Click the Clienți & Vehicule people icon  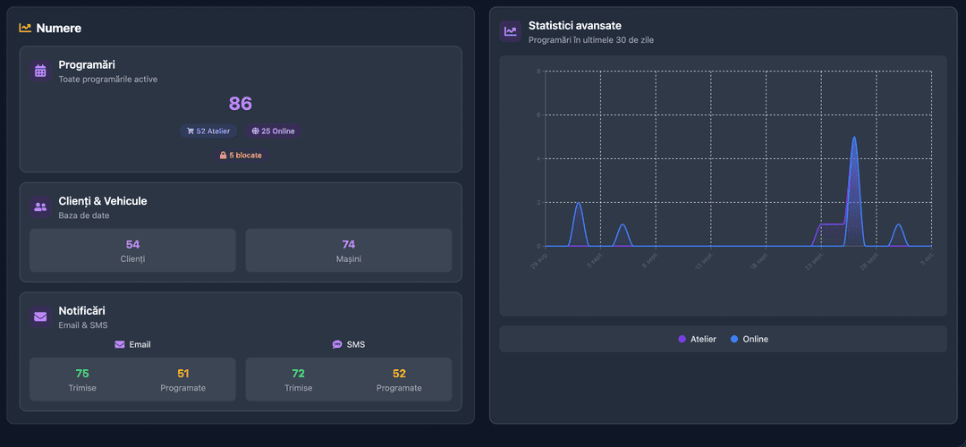pos(40,207)
